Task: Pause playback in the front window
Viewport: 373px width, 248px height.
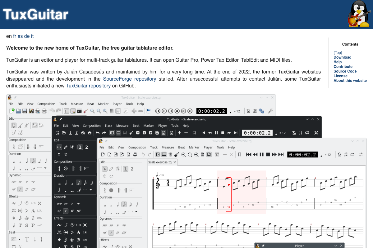Action: (x=262, y=154)
